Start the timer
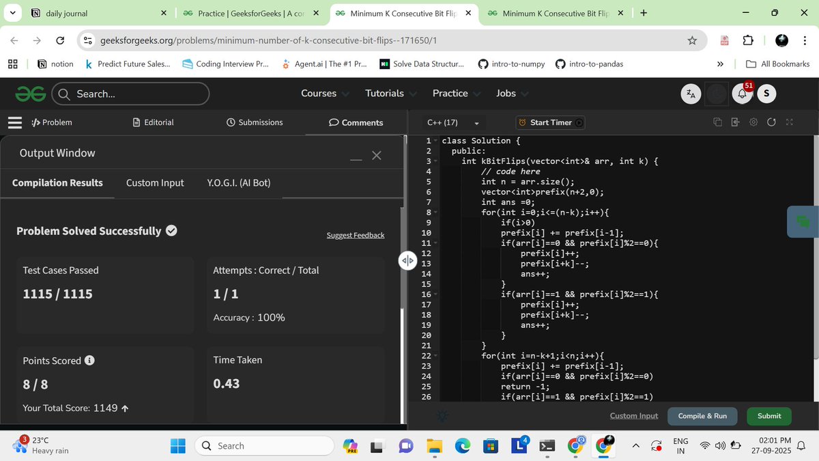This screenshot has width=819, height=461. (551, 122)
